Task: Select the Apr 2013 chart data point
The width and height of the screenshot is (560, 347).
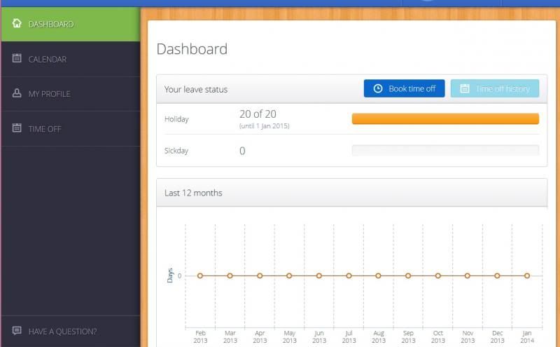Action: 260,275
